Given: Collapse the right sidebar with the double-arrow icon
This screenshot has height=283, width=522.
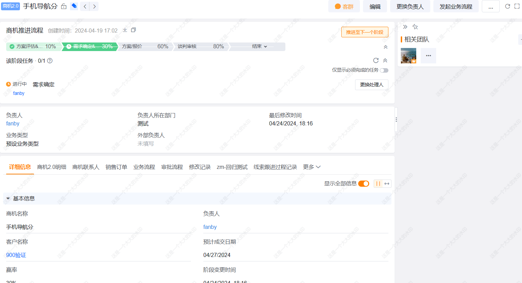Looking at the screenshot, I should click(405, 26).
